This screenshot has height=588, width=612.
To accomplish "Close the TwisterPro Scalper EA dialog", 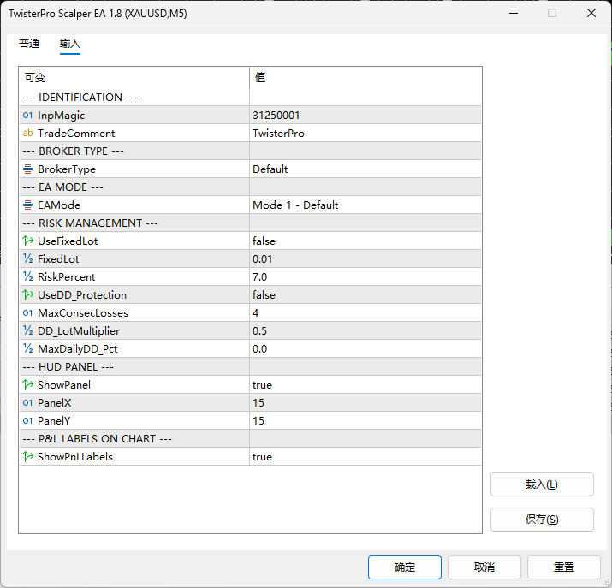I will point(591,13).
